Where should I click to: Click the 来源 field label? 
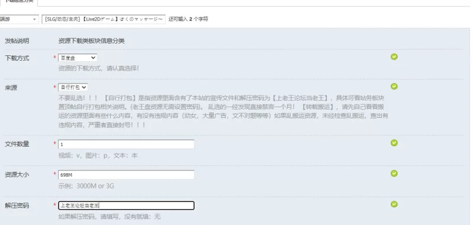pos(11,88)
